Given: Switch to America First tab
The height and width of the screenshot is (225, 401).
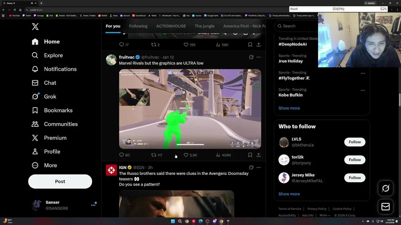Looking at the screenshot, I should tap(244, 26).
